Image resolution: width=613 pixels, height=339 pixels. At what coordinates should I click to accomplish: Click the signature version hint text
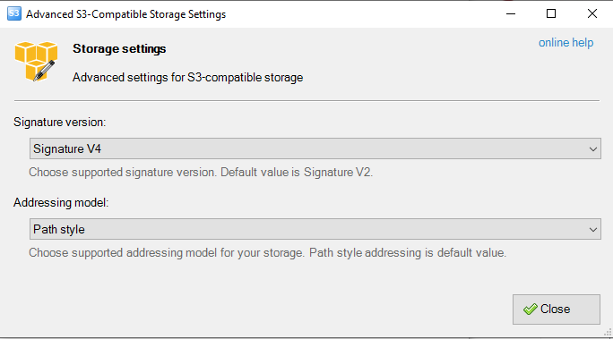201,172
